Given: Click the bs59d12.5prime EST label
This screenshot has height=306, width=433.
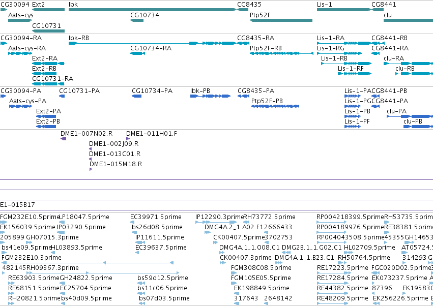Looking at the screenshot, I should click(163, 278).
